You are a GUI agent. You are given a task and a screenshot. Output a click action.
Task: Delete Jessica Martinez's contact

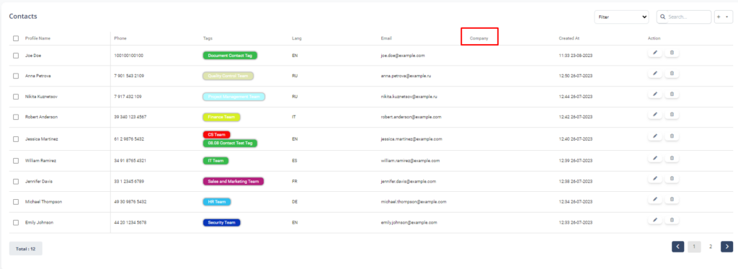(x=672, y=136)
